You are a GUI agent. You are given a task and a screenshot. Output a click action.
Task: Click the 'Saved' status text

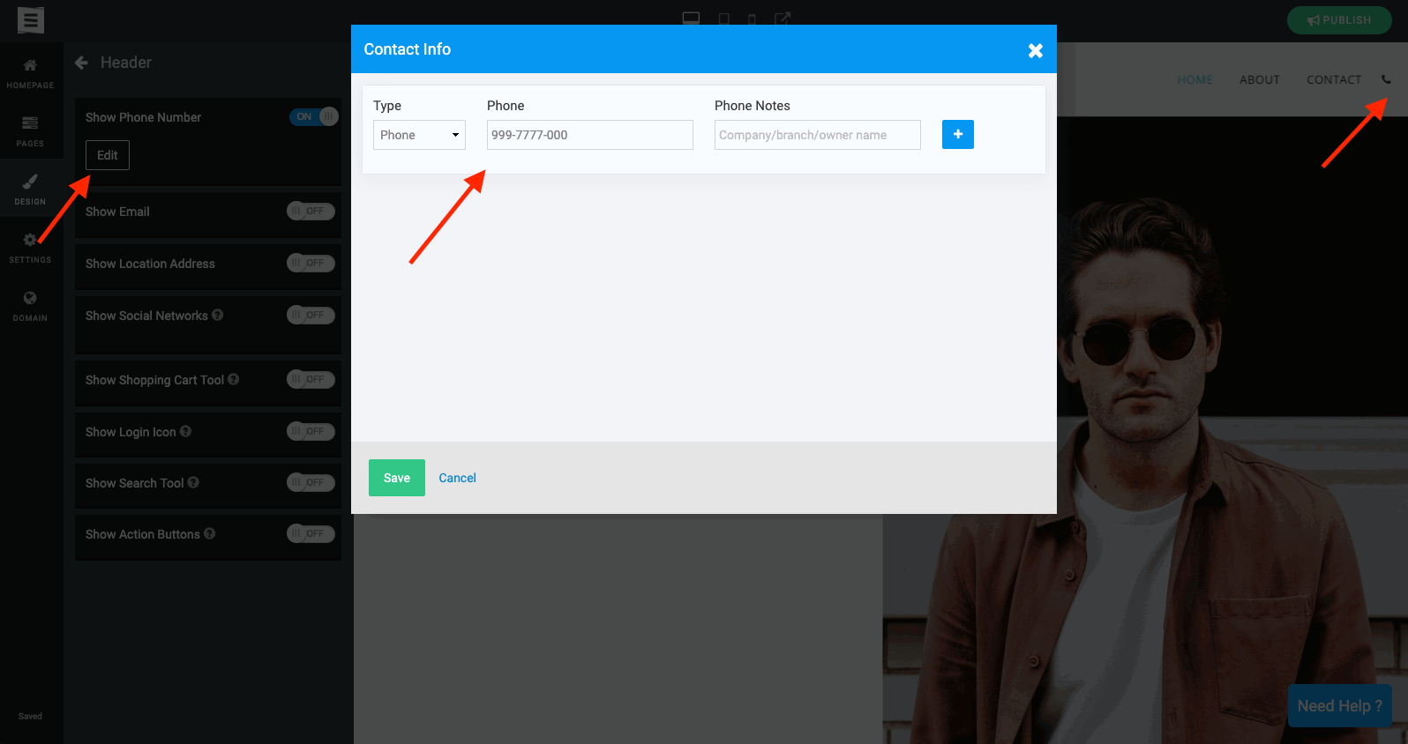click(x=30, y=717)
